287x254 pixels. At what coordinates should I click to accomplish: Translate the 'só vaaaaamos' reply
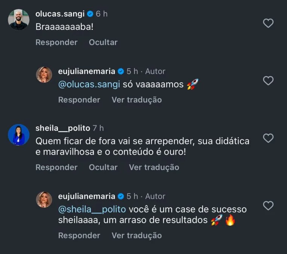tap(137, 100)
